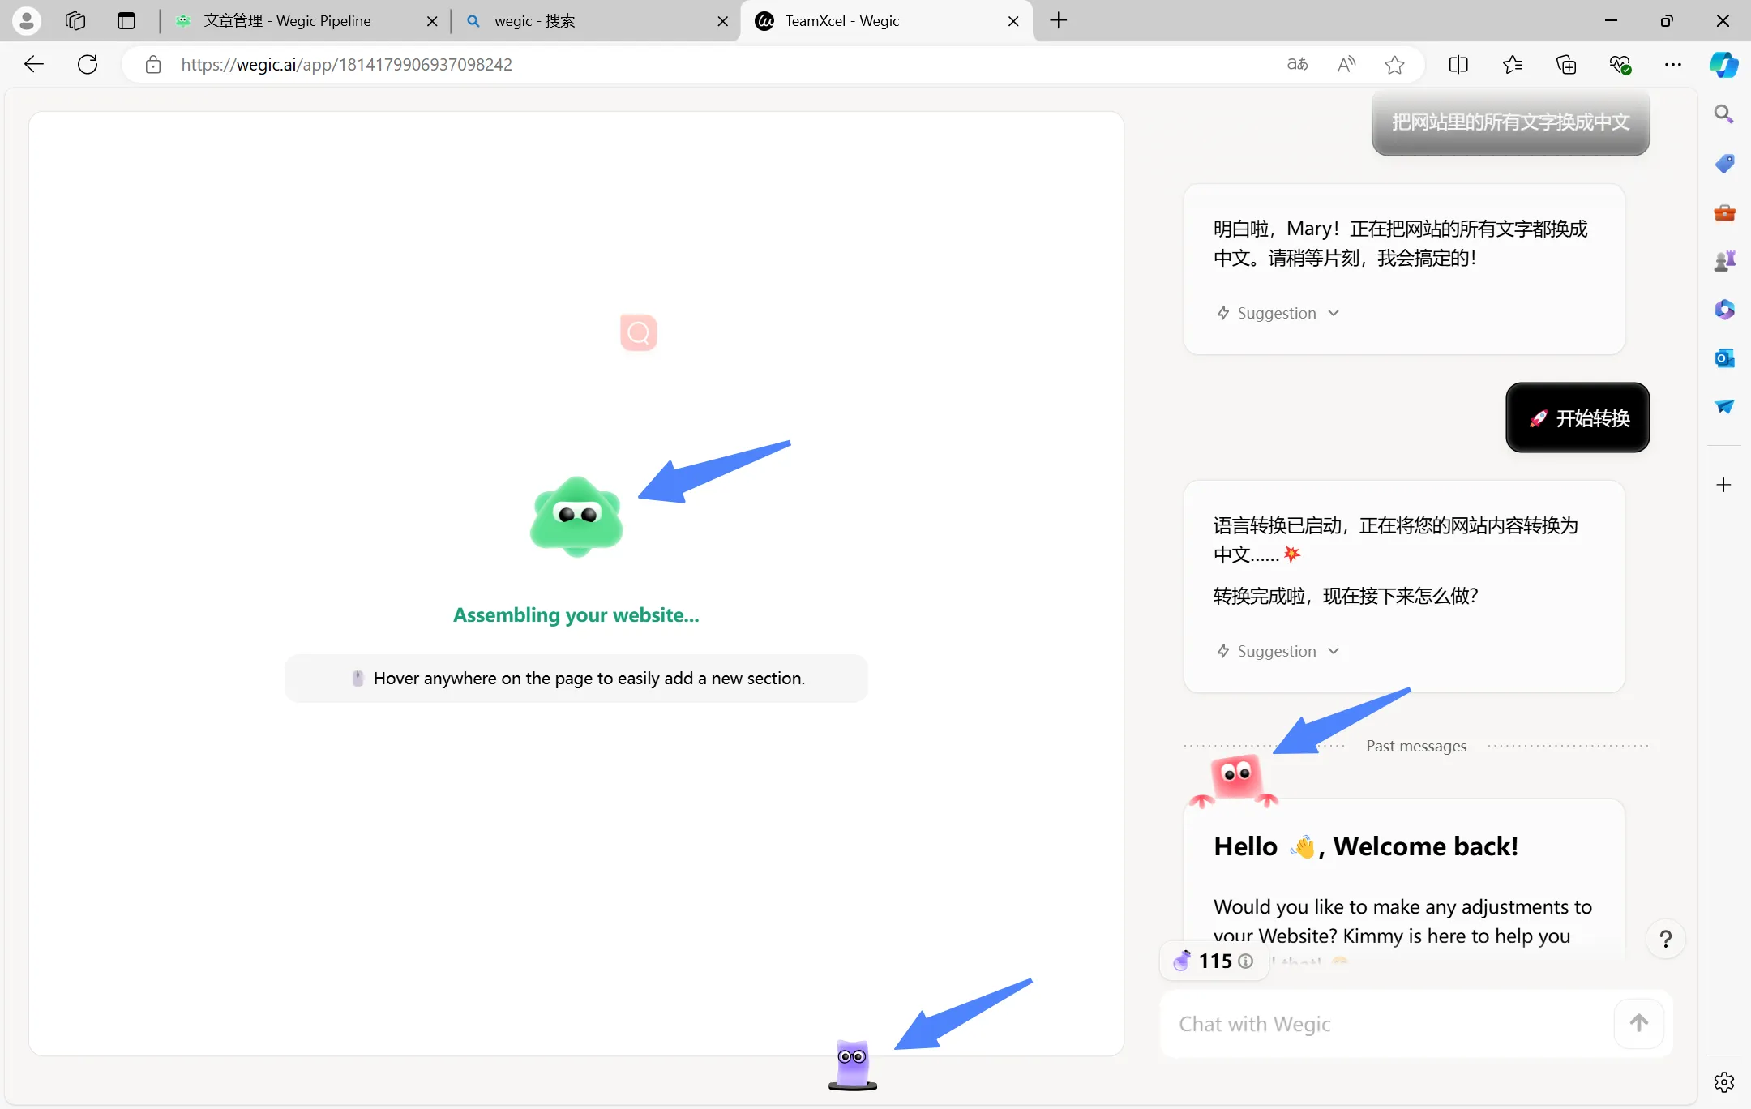Open sidebar settings gear
1751x1109 pixels.
(1724, 1081)
